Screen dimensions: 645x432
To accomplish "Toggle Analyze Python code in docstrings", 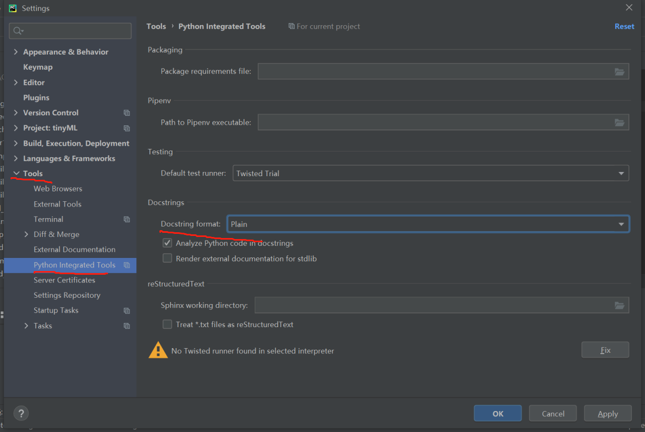I will [167, 243].
